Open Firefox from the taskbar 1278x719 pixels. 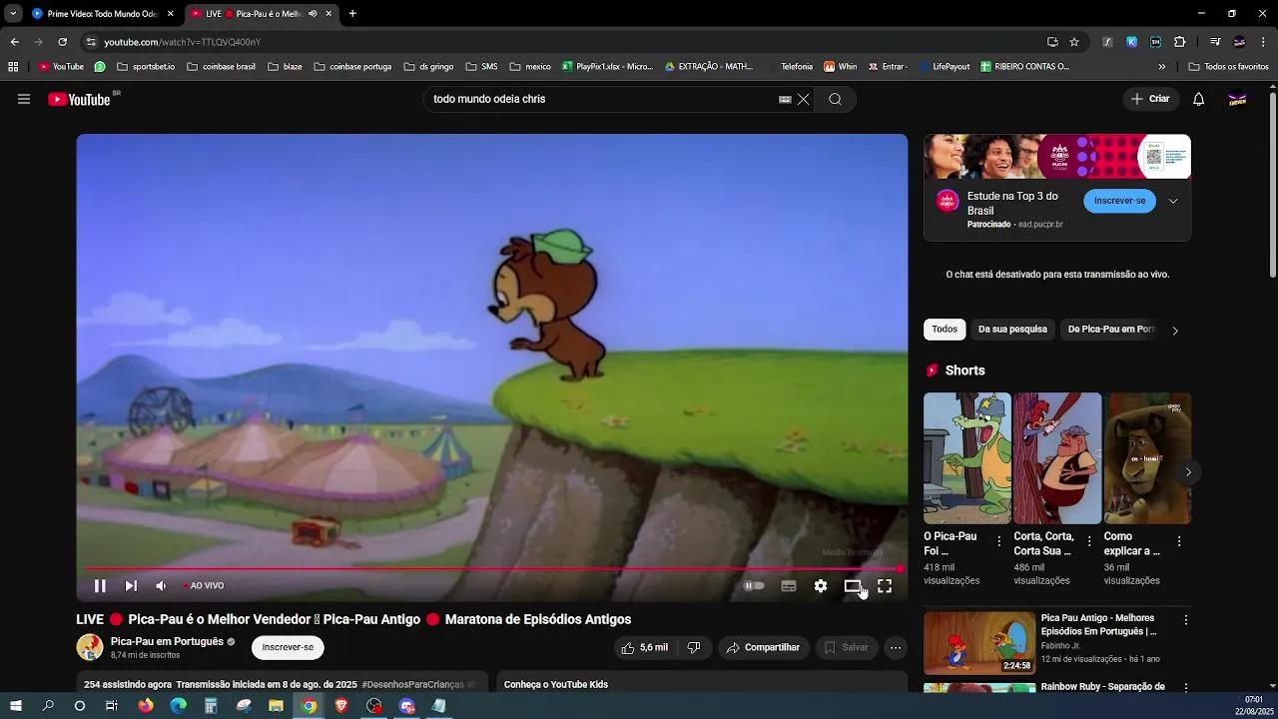[x=146, y=706]
